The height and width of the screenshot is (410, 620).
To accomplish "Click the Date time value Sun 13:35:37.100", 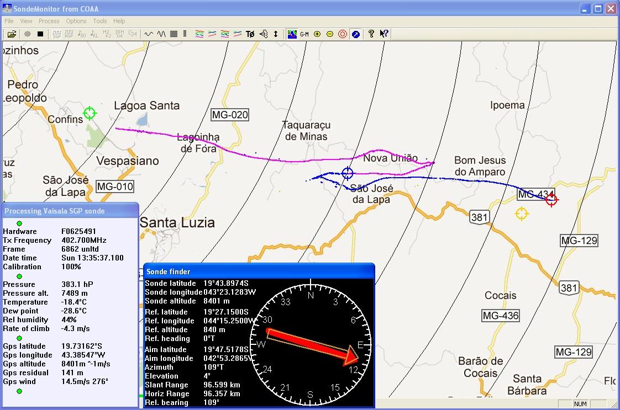I will click(x=92, y=258).
